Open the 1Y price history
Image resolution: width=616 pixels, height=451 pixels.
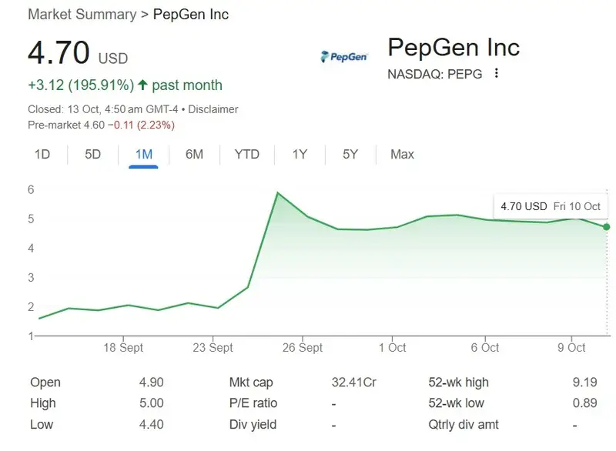(x=299, y=155)
